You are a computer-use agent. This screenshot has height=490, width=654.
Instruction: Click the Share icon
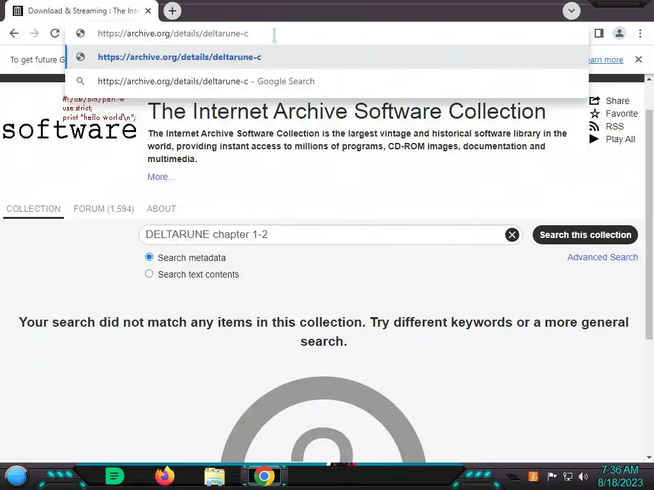(595, 101)
